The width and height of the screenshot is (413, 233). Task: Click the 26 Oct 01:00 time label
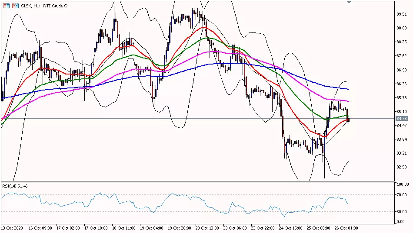tap(346, 228)
